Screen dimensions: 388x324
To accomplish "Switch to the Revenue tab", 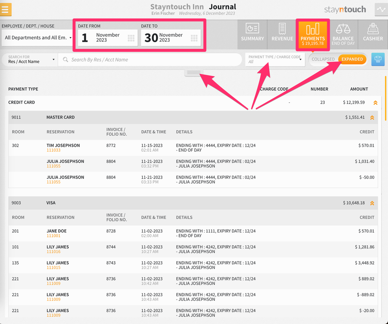I will 282,35.
